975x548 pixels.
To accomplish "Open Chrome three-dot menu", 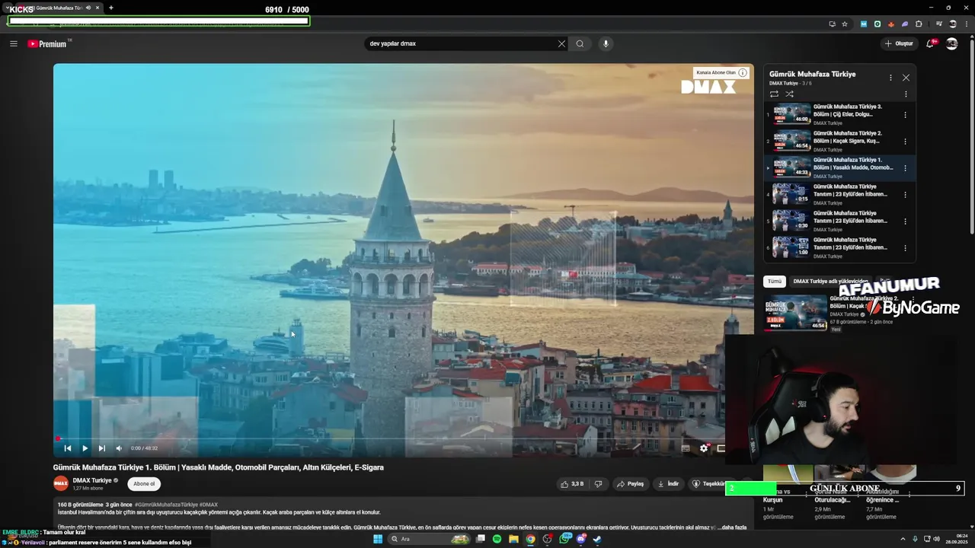I will point(967,24).
